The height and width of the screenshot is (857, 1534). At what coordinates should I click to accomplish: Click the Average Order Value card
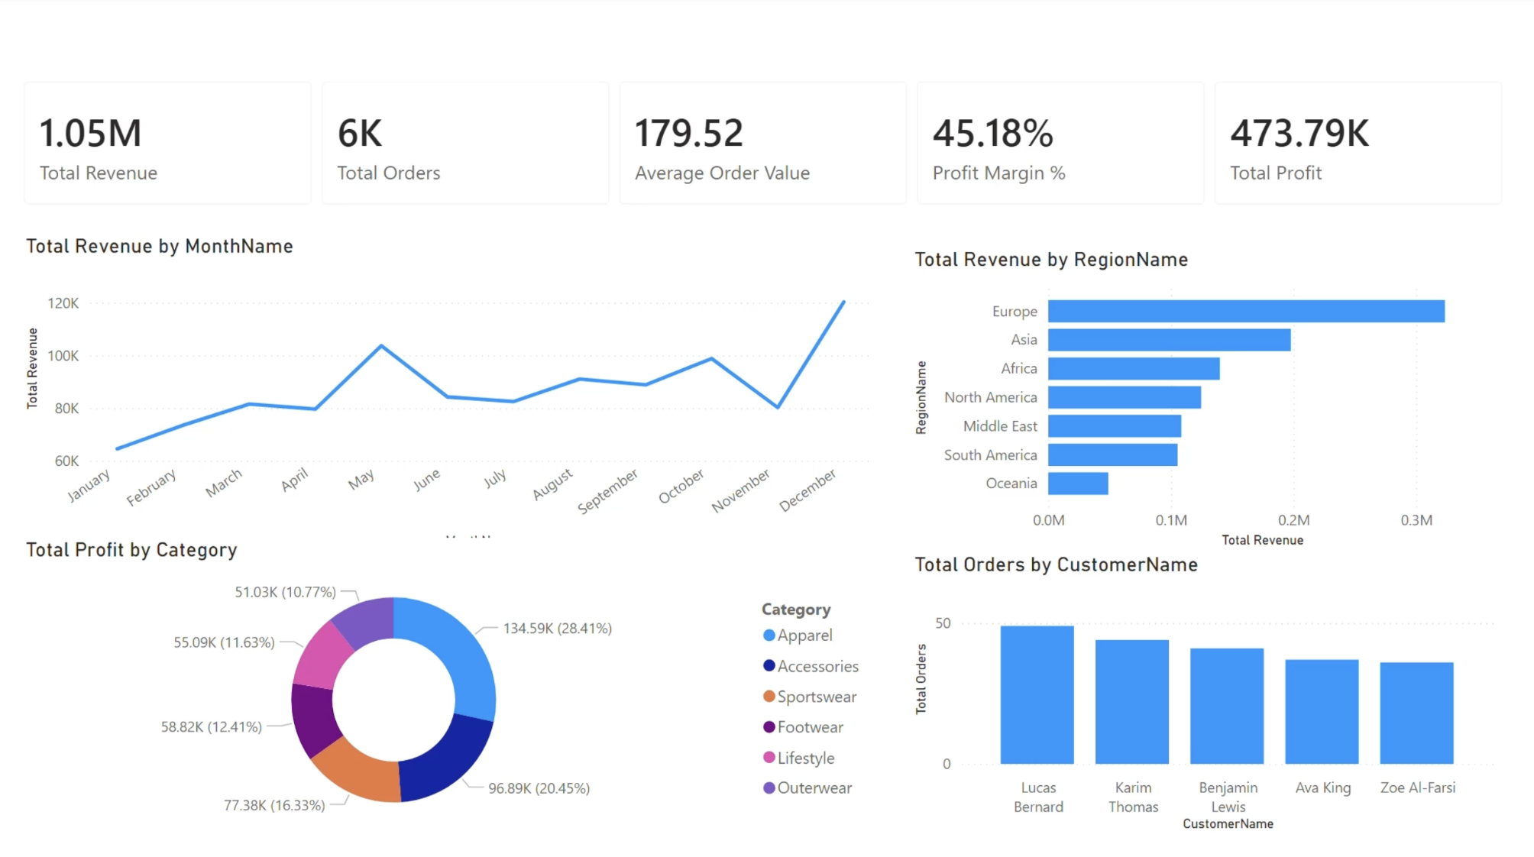coord(762,144)
